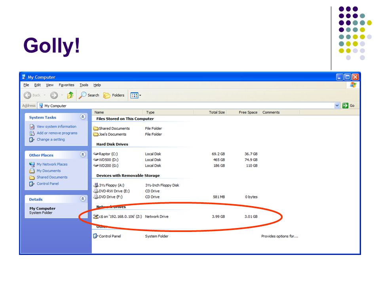The image size is (380, 285).
Task: Click the '3½-Inch Floppy Disk' type text
Action: (x=162, y=185)
